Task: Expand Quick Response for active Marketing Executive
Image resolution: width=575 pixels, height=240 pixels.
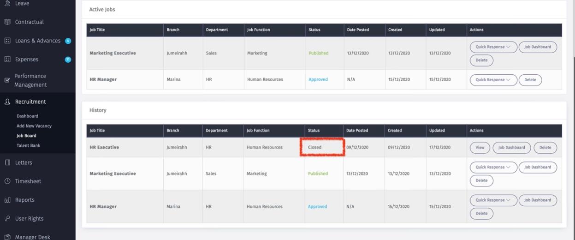Action: pyautogui.click(x=493, y=47)
